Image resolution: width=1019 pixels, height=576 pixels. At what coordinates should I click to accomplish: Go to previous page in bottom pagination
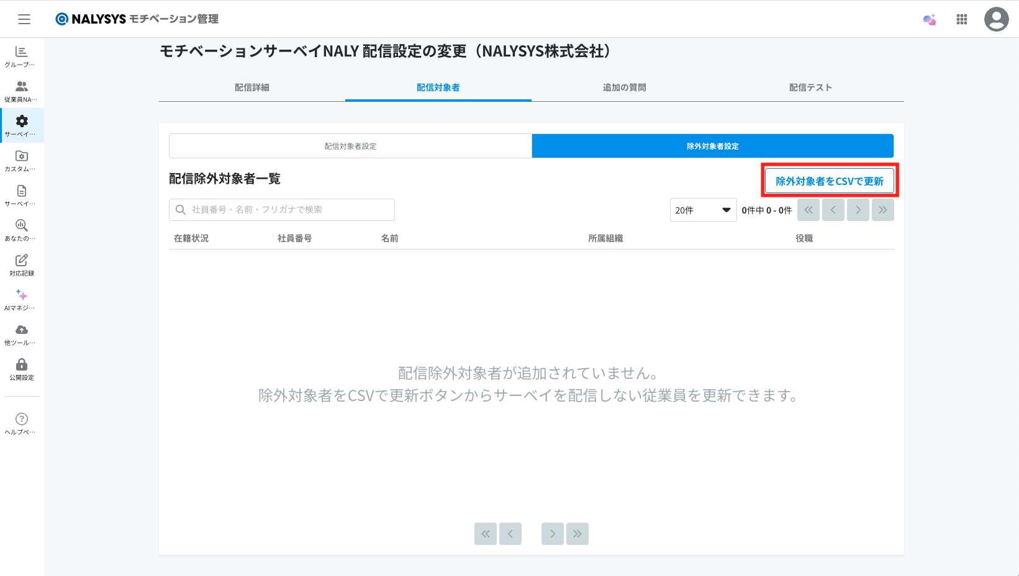click(x=510, y=534)
